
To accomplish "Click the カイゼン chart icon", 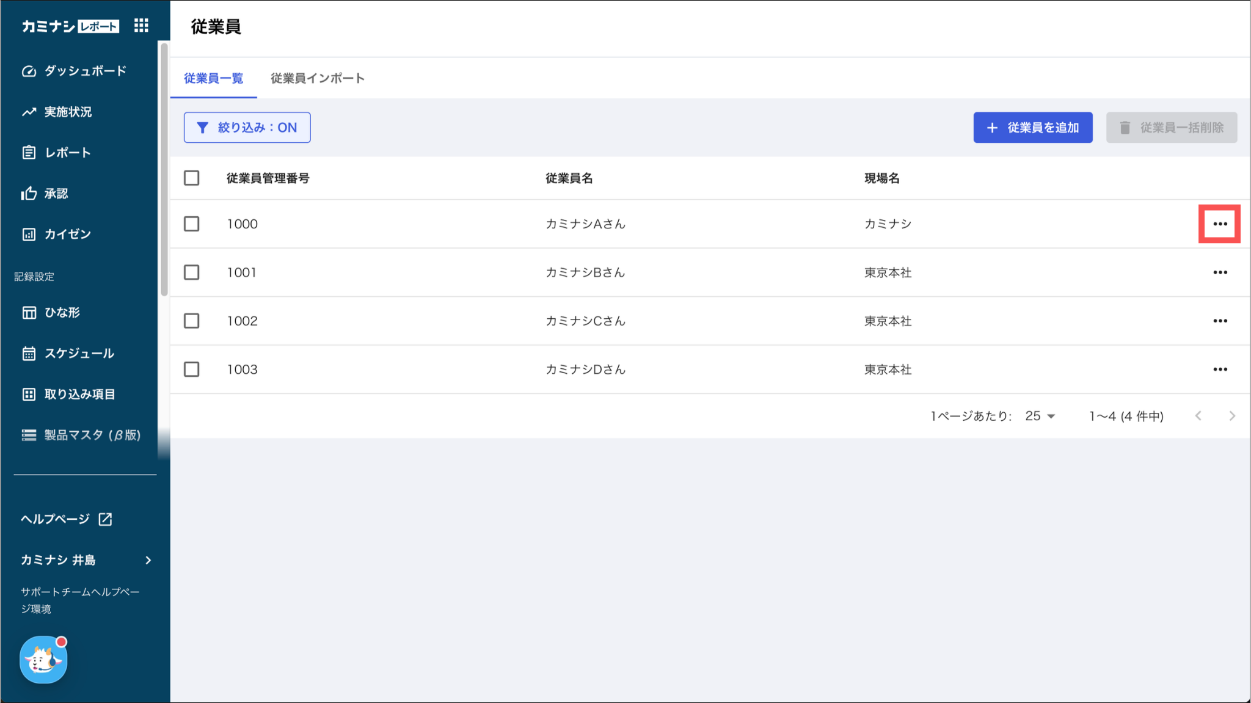I will point(29,235).
